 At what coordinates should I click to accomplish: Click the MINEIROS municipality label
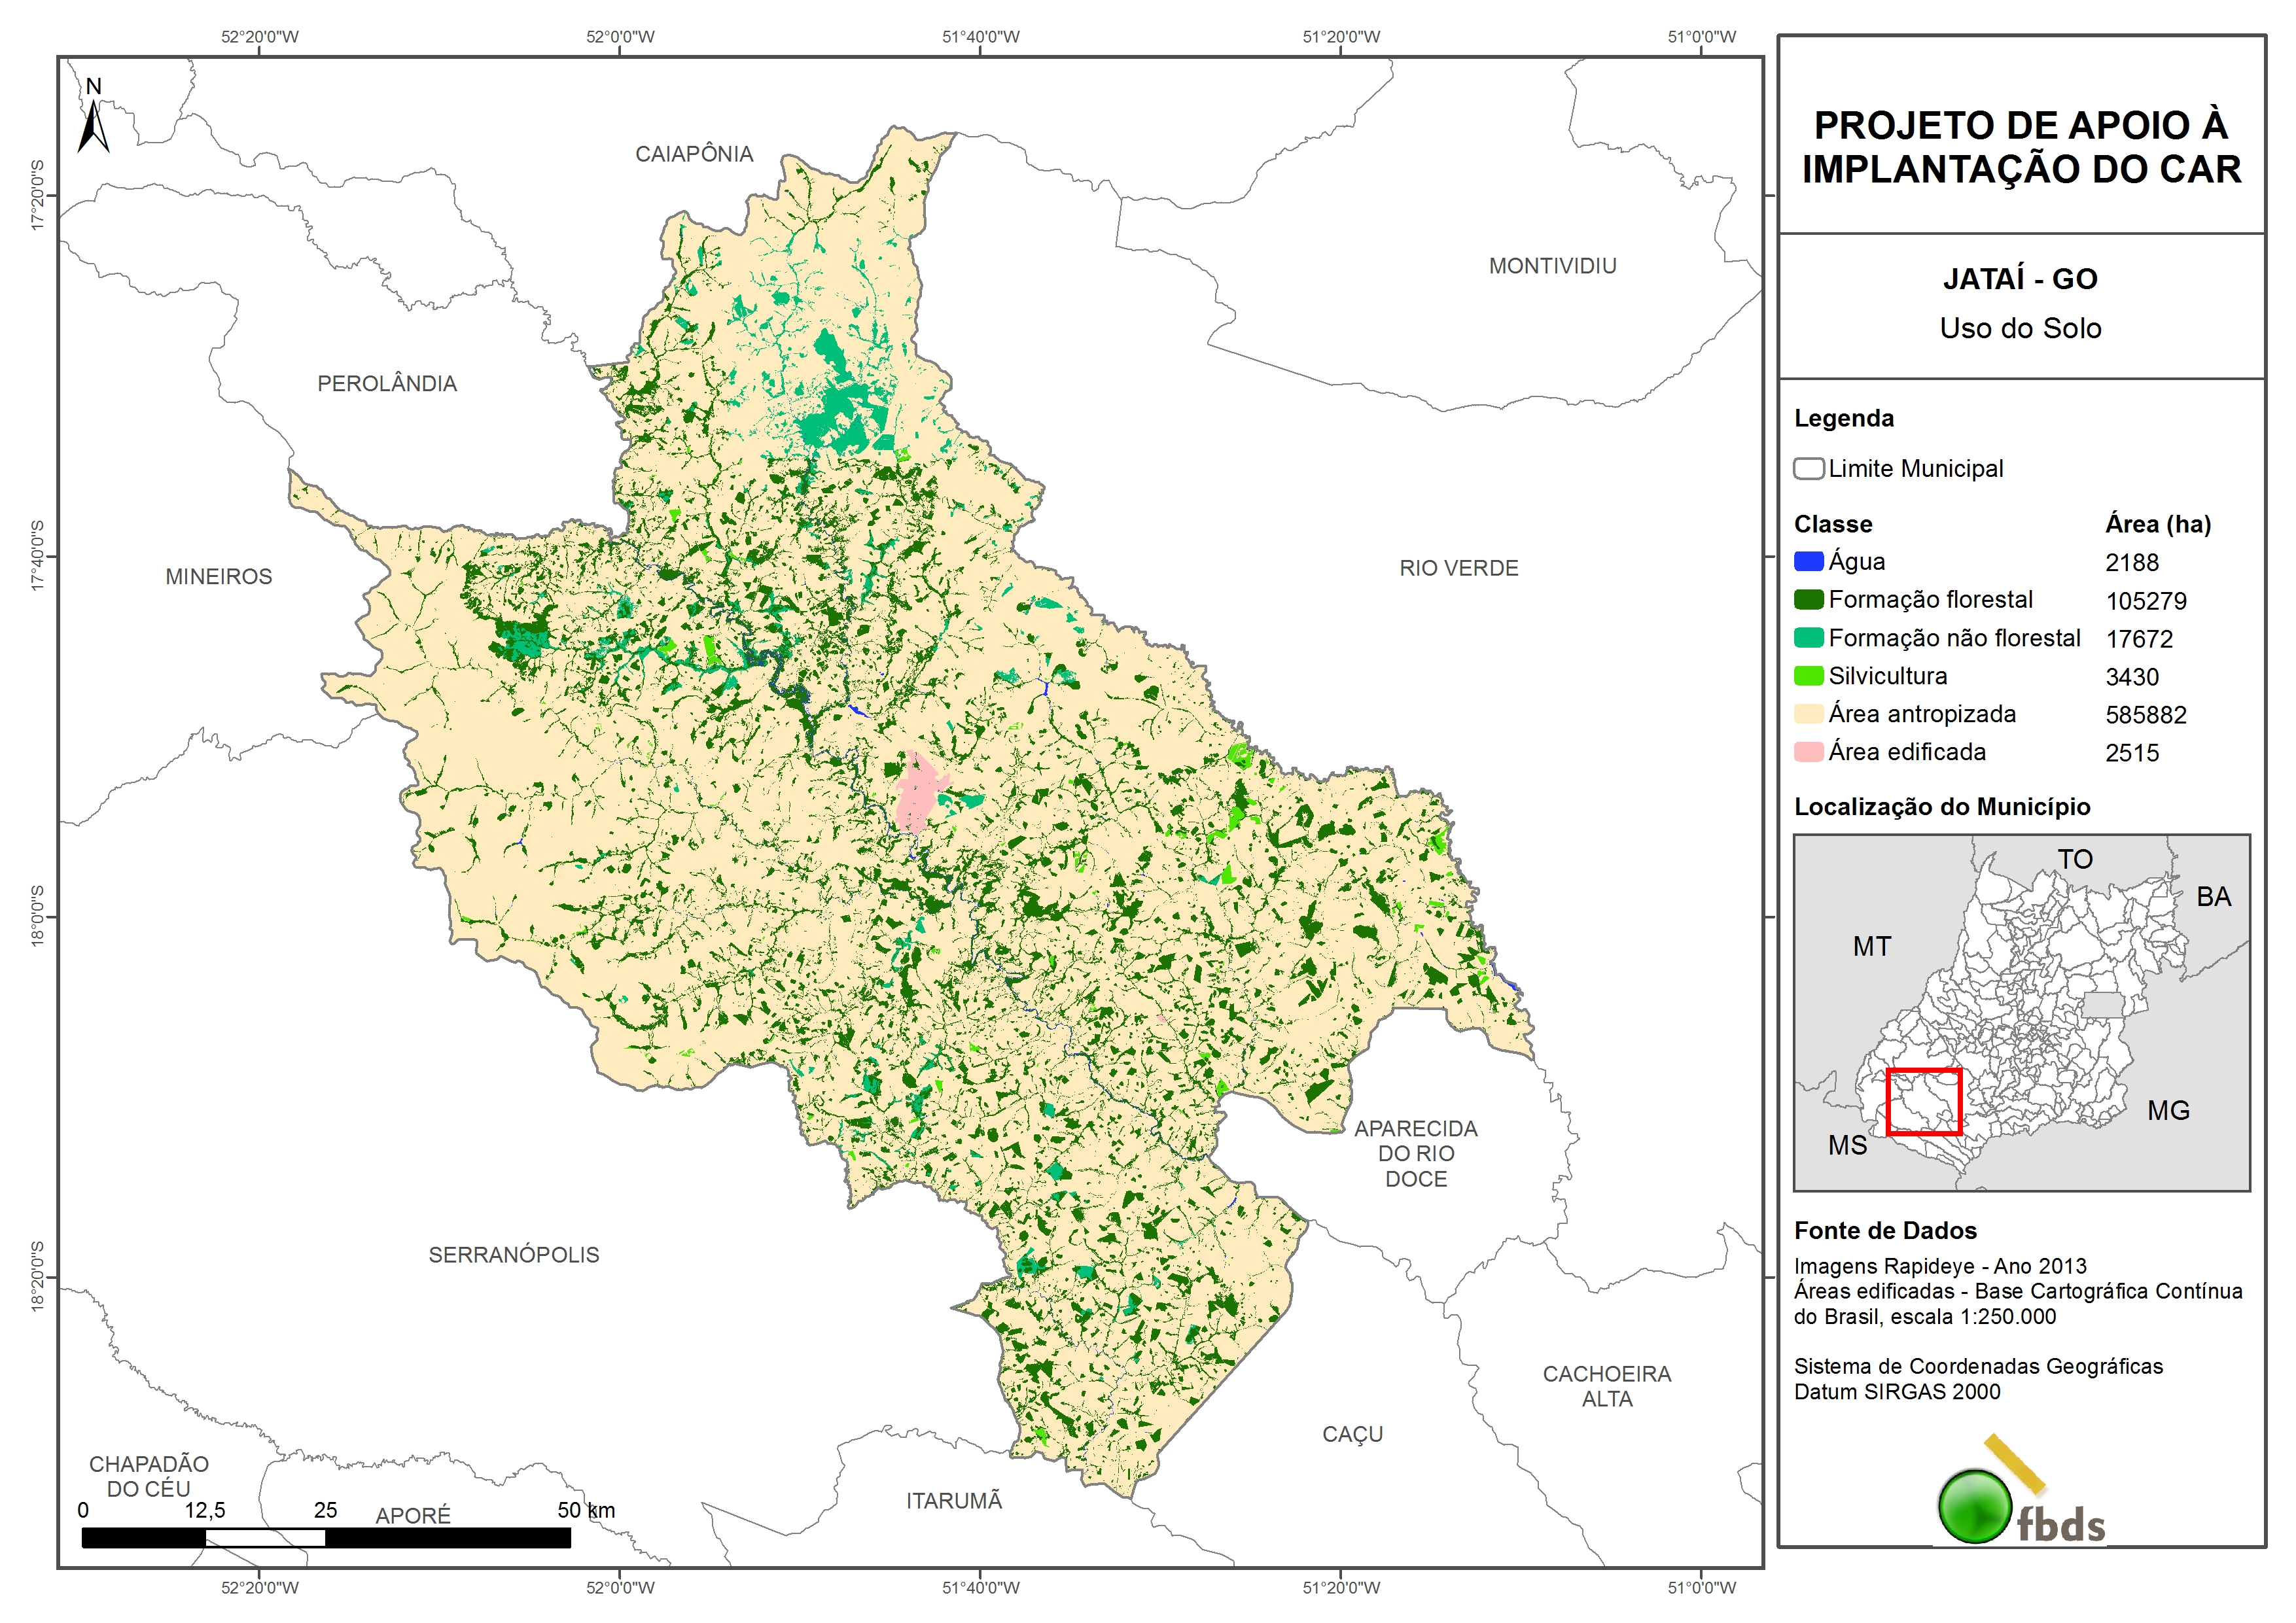[219, 577]
